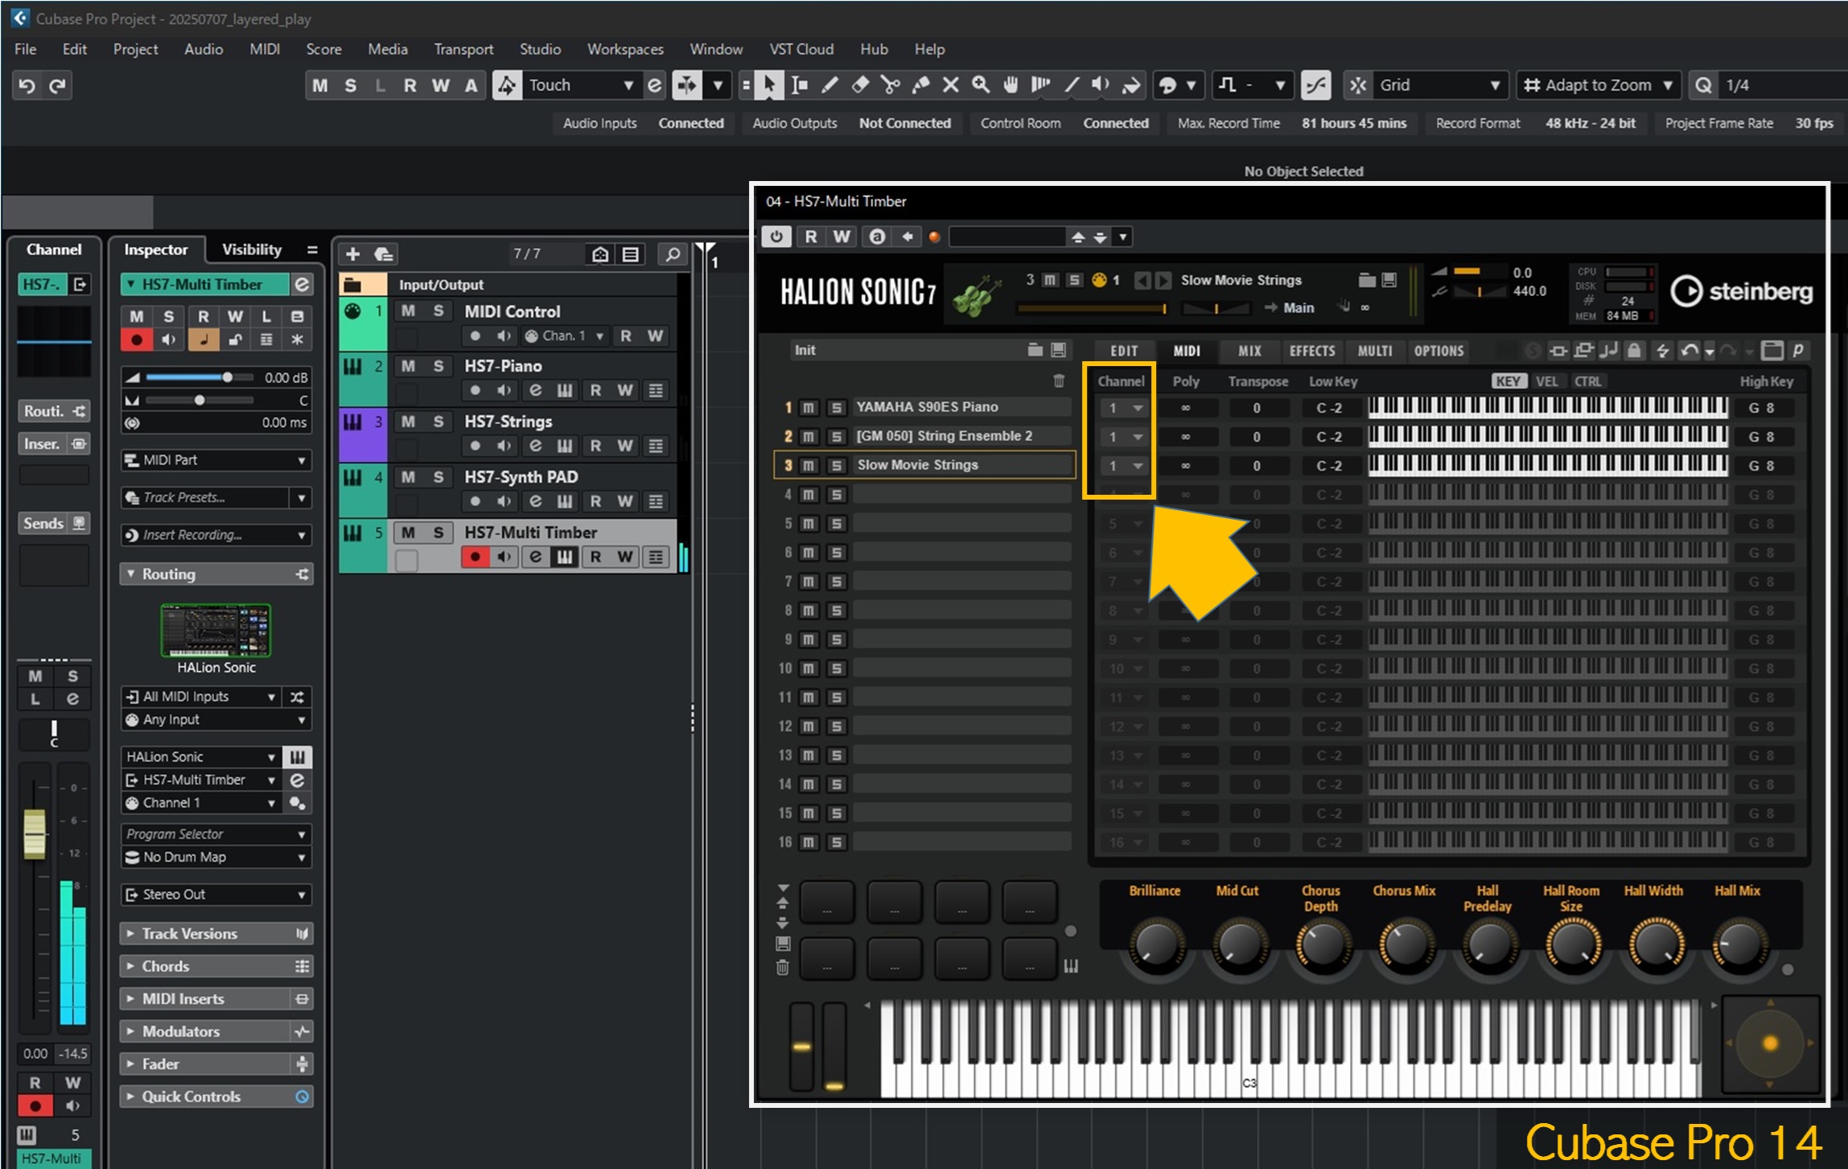The image size is (1848, 1169).
Task: Open All MIDI Inputs routing dropdown
Action: click(x=201, y=697)
